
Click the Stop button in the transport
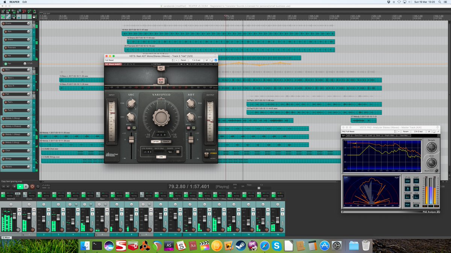tap(14, 186)
